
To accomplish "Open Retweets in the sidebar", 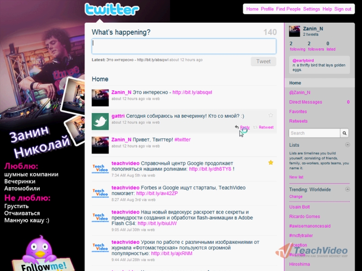I will click(x=298, y=121).
